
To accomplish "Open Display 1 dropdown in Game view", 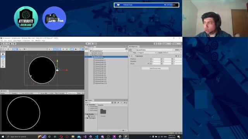I will pyautogui.click(x=15, y=93).
